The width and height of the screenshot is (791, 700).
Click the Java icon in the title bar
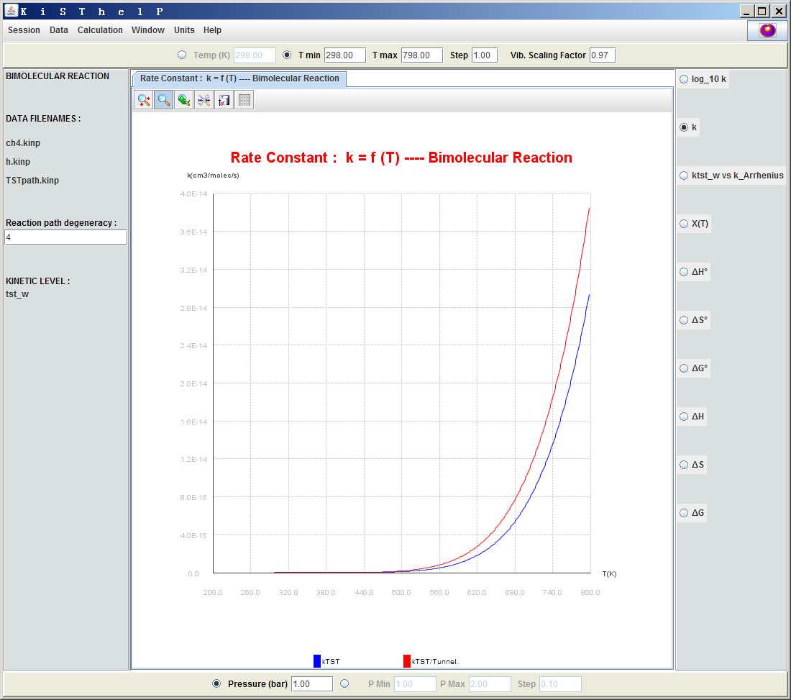tap(11, 11)
